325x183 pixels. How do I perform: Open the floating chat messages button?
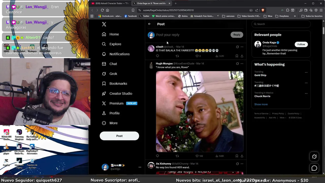pos(314,168)
